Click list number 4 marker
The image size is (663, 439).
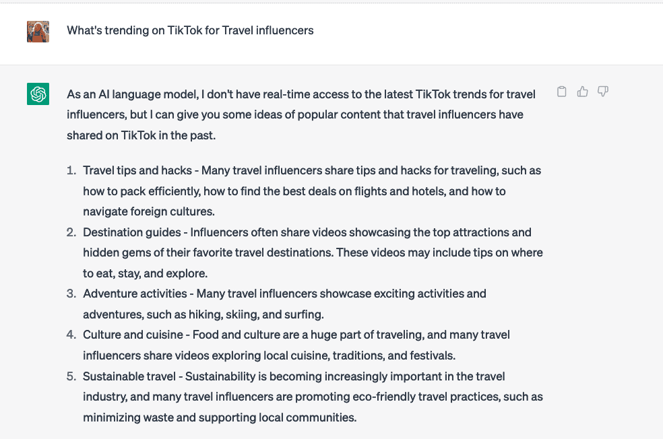pyautogui.click(x=71, y=335)
